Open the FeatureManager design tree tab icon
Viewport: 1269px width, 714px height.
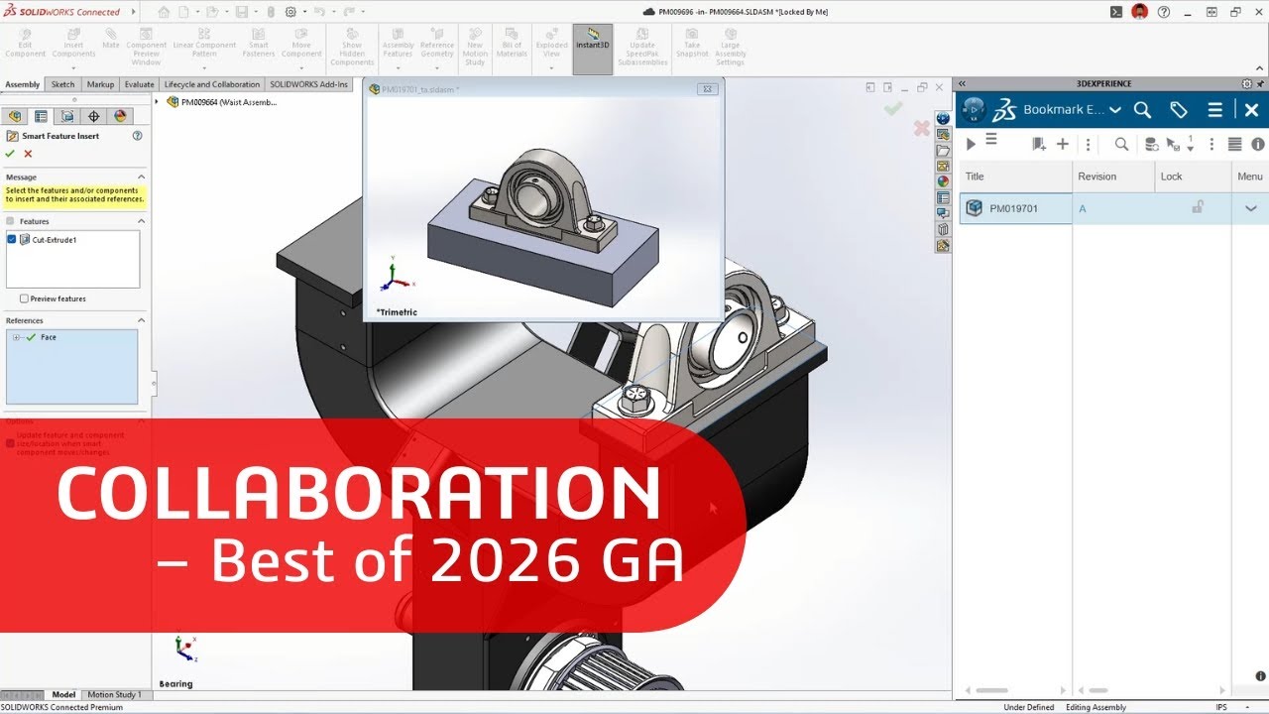15,116
